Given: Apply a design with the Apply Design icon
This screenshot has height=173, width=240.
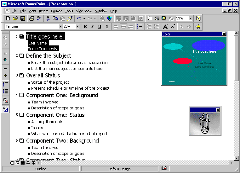Looking at the screenshot, I should pyautogui.click(x=164, y=18).
